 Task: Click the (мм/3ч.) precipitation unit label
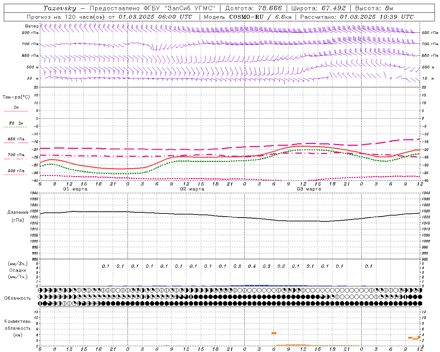[x=18, y=264]
